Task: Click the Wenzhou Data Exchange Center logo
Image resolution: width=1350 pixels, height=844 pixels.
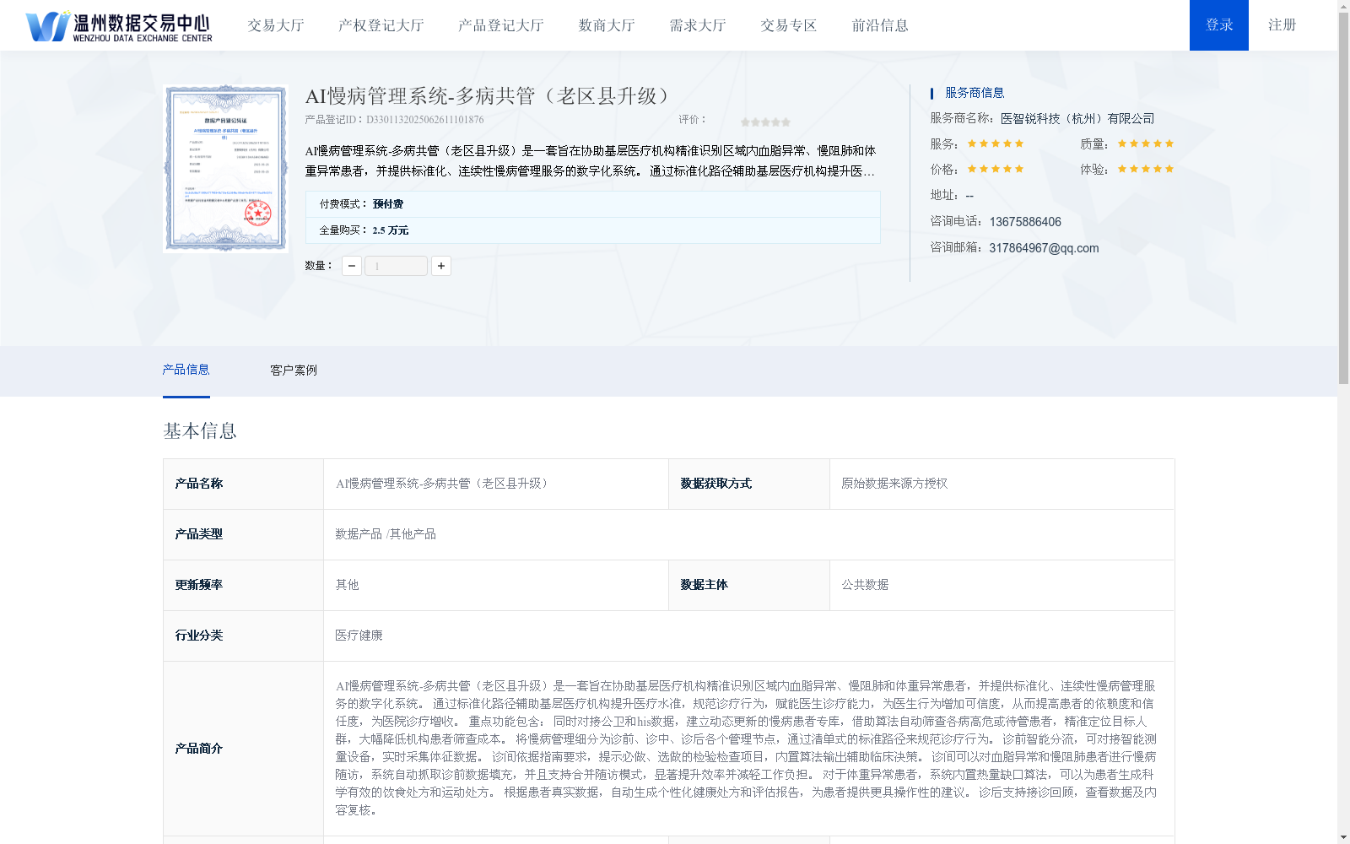Action: point(118,25)
